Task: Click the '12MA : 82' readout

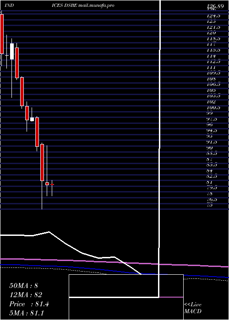Action: [x=26, y=295]
